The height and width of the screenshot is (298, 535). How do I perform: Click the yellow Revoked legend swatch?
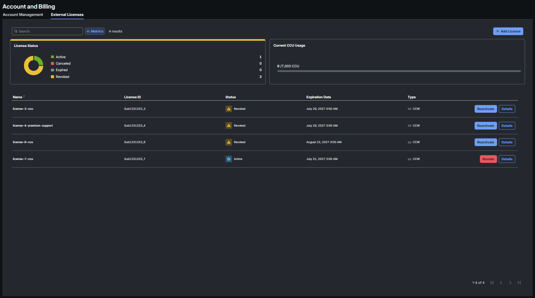pos(52,77)
